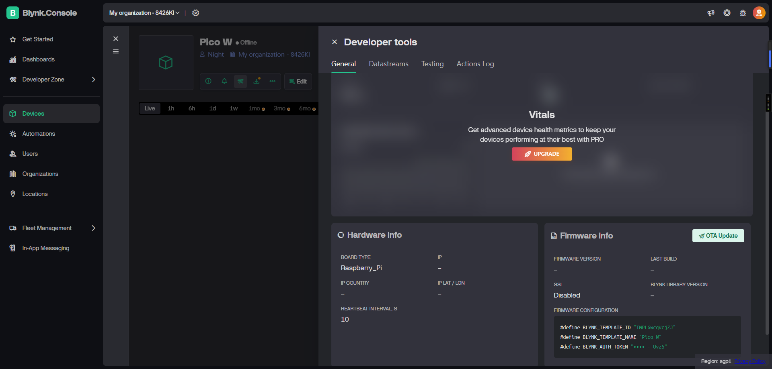Open Devices in the sidebar
The height and width of the screenshot is (369, 772).
click(51, 114)
